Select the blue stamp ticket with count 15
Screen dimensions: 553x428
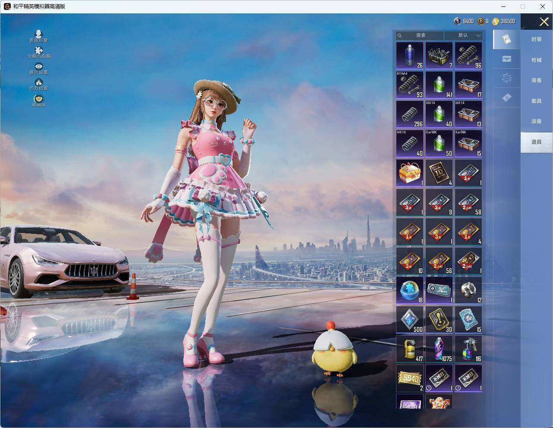click(x=468, y=320)
